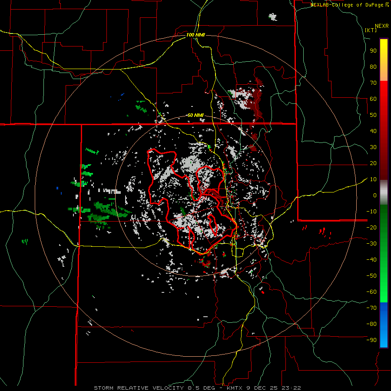The width and height of the screenshot is (391, 391).
Task: Click the 50 NMI range ring label
Action: pos(195,115)
